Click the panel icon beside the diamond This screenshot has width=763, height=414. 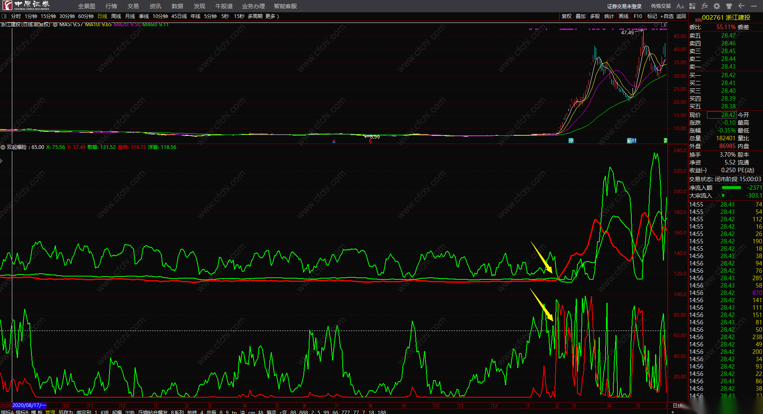coord(664,25)
